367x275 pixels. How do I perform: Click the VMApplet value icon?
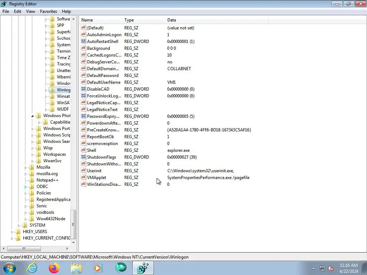click(x=83, y=177)
